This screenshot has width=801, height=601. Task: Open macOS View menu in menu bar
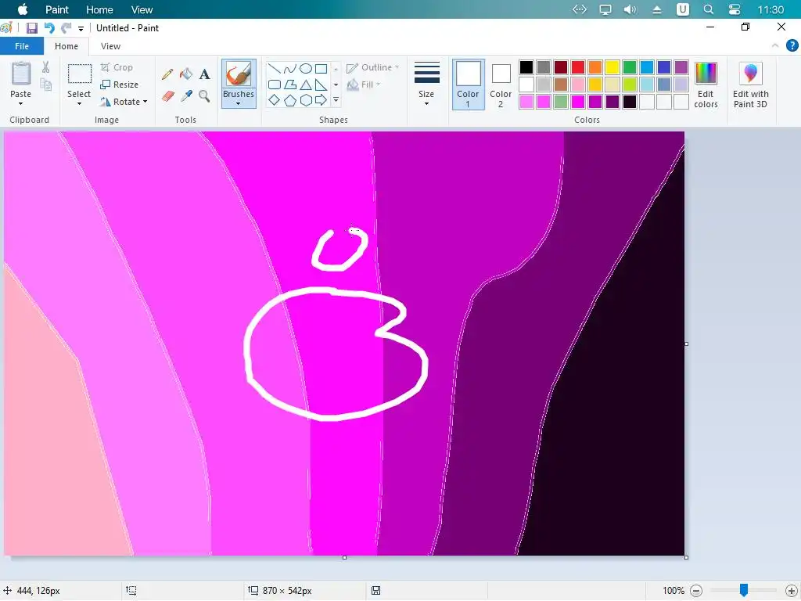coord(142,9)
